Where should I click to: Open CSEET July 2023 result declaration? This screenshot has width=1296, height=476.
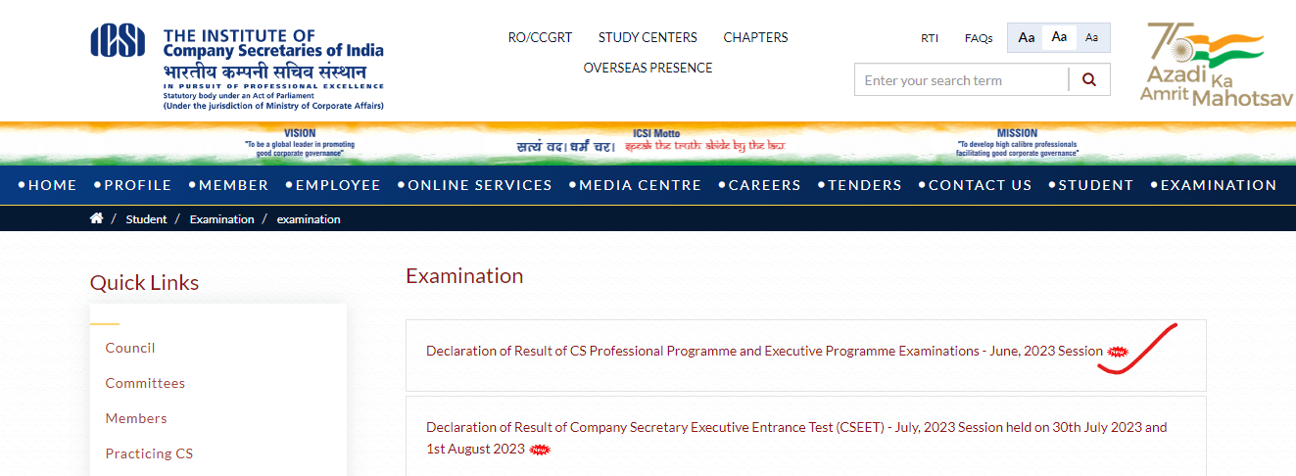click(x=796, y=438)
